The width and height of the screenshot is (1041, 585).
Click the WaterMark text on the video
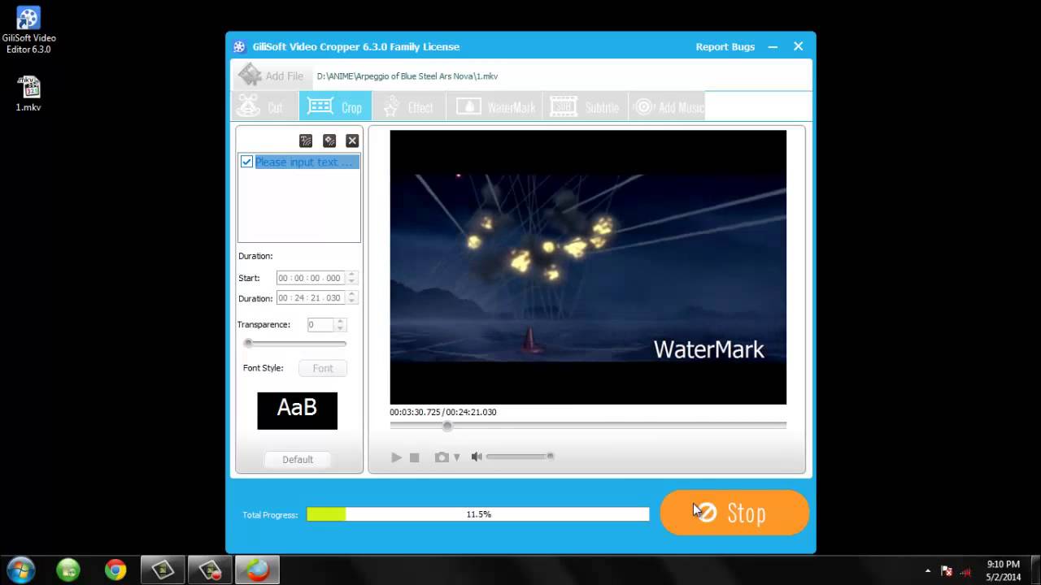coord(708,349)
